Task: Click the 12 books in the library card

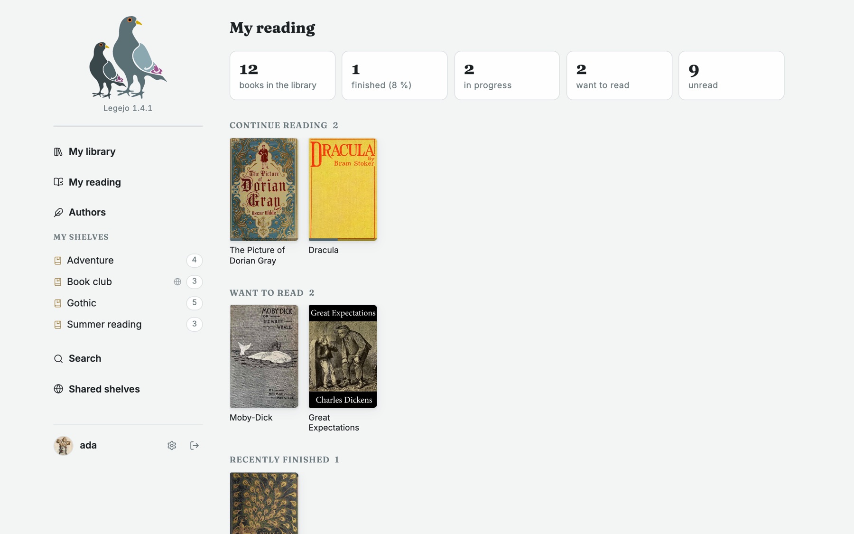Action: point(282,75)
